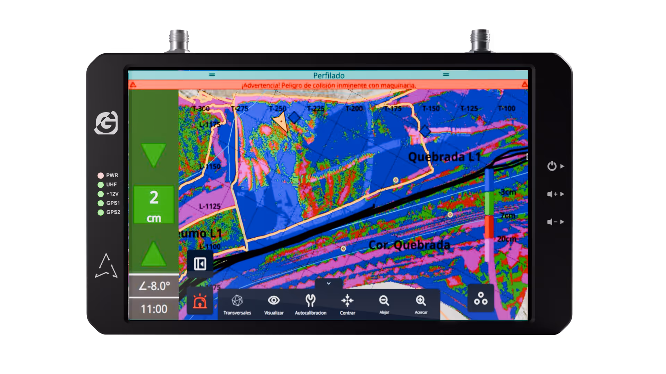Collapse the side panel icon

click(x=200, y=264)
